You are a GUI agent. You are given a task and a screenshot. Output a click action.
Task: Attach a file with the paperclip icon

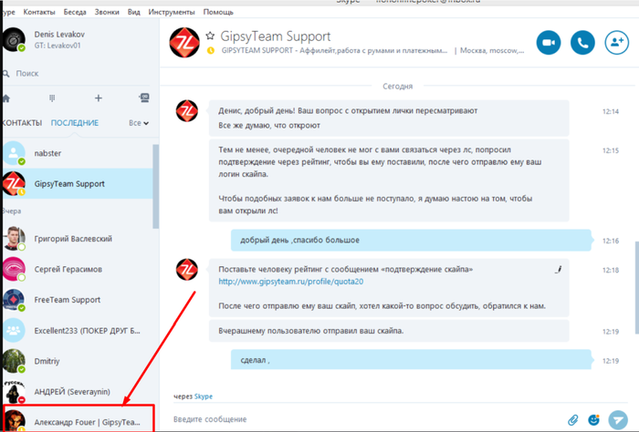pos(573,420)
